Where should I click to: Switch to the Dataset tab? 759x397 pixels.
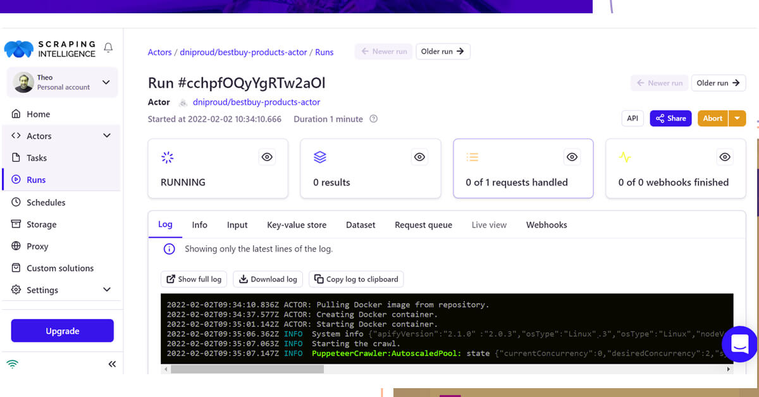pos(361,224)
